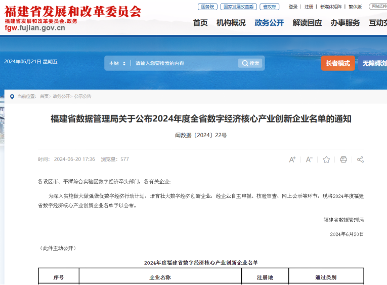Open the 办事服务 navigation menu
This screenshot has width=387, height=285.
pyautogui.click(x=346, y=23)
